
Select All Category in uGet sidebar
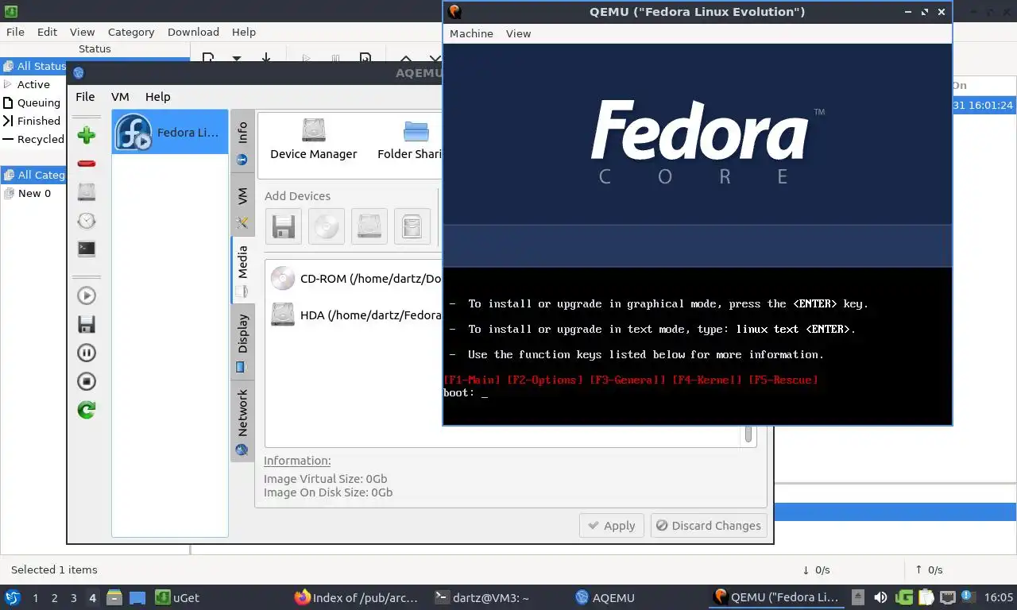coord(34,175)
